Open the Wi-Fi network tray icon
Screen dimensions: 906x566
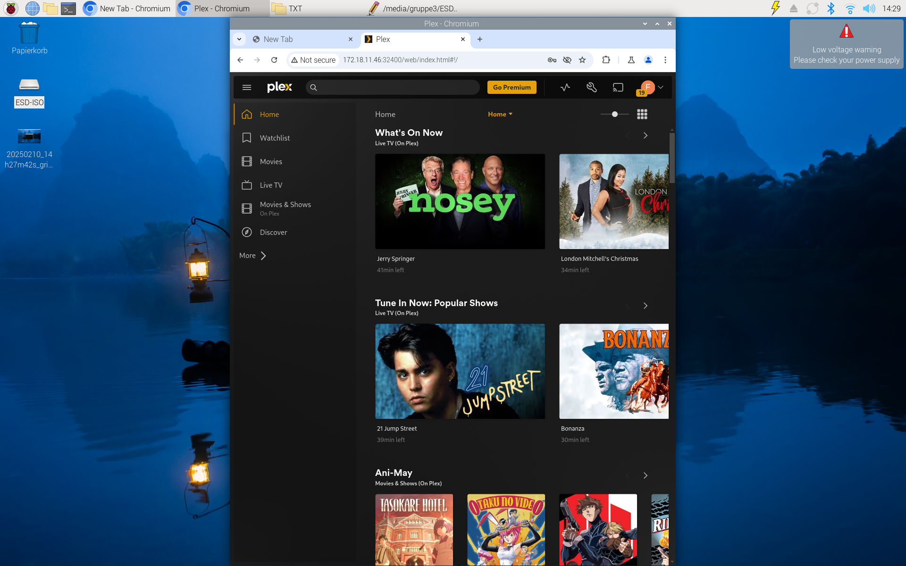tap(850, 8)
